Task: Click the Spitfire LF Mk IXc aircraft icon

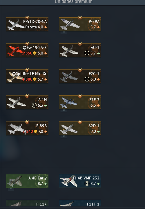Action: click(15, 77)
